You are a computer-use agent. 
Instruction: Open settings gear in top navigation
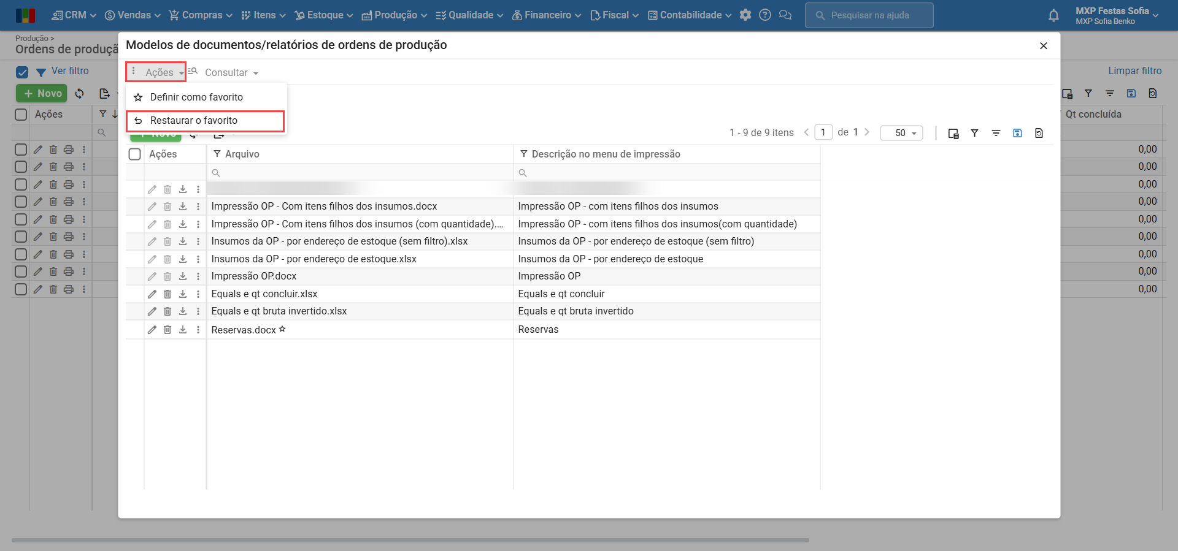point(745,15)
